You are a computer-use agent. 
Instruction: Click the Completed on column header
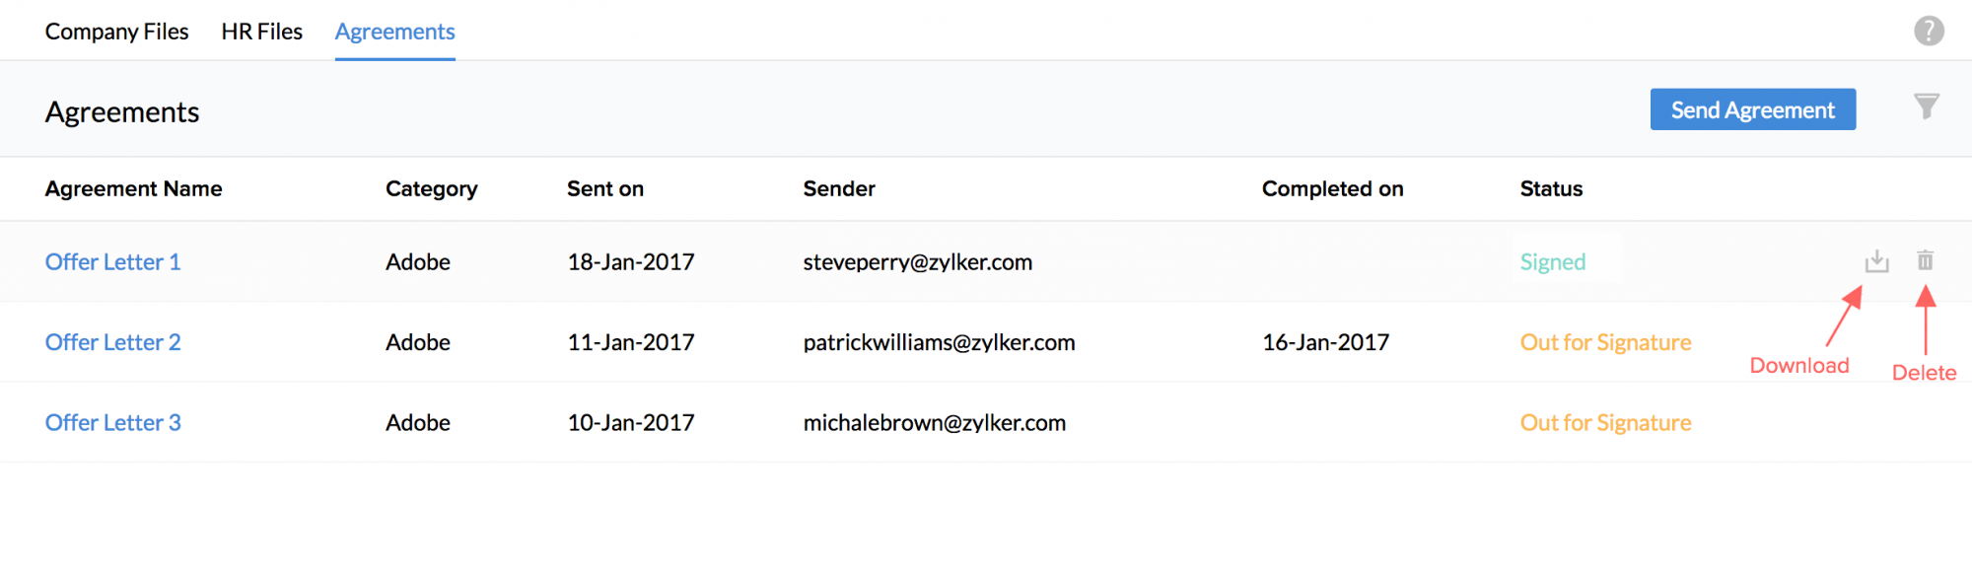1332,188
